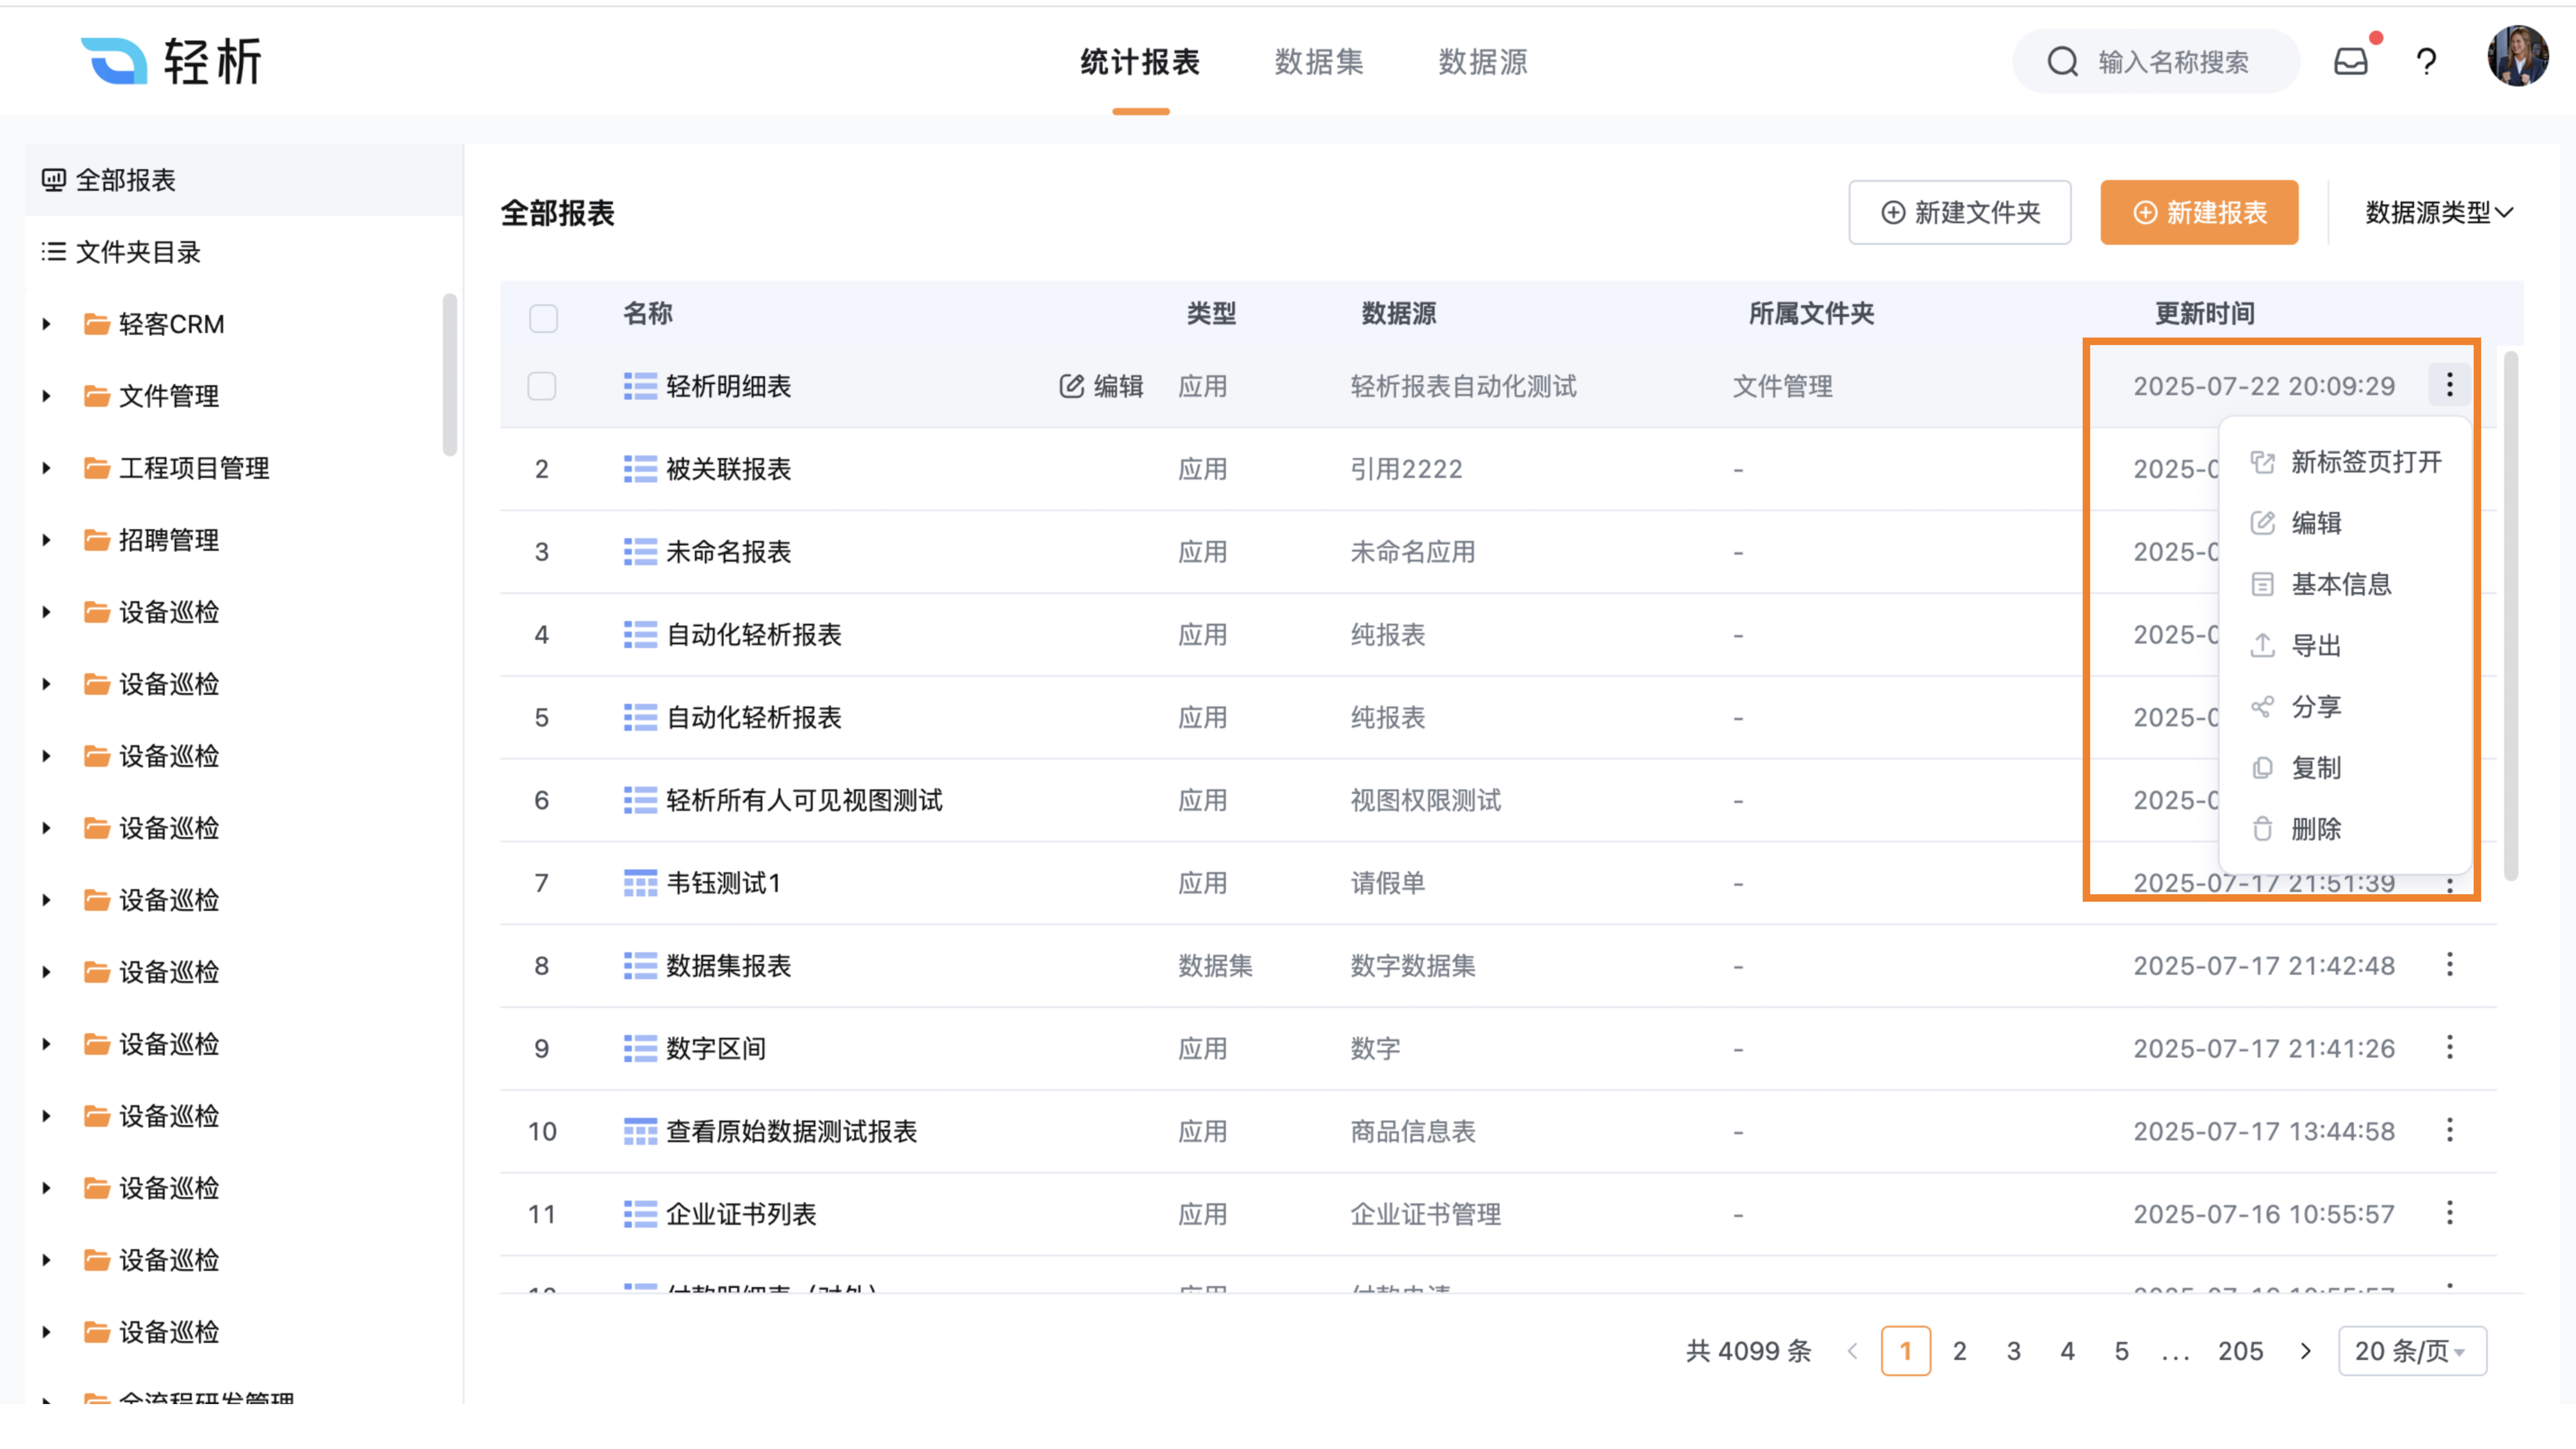Click the 删除 trash icon in menu
2576x1449 pixels.
pos(2262,829)
